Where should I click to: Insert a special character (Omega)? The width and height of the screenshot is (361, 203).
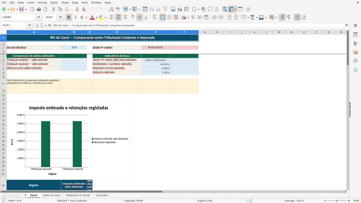coord(194,9)
